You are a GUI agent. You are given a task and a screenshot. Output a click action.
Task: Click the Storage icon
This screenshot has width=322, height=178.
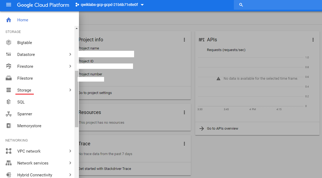(x=9, y=90)
